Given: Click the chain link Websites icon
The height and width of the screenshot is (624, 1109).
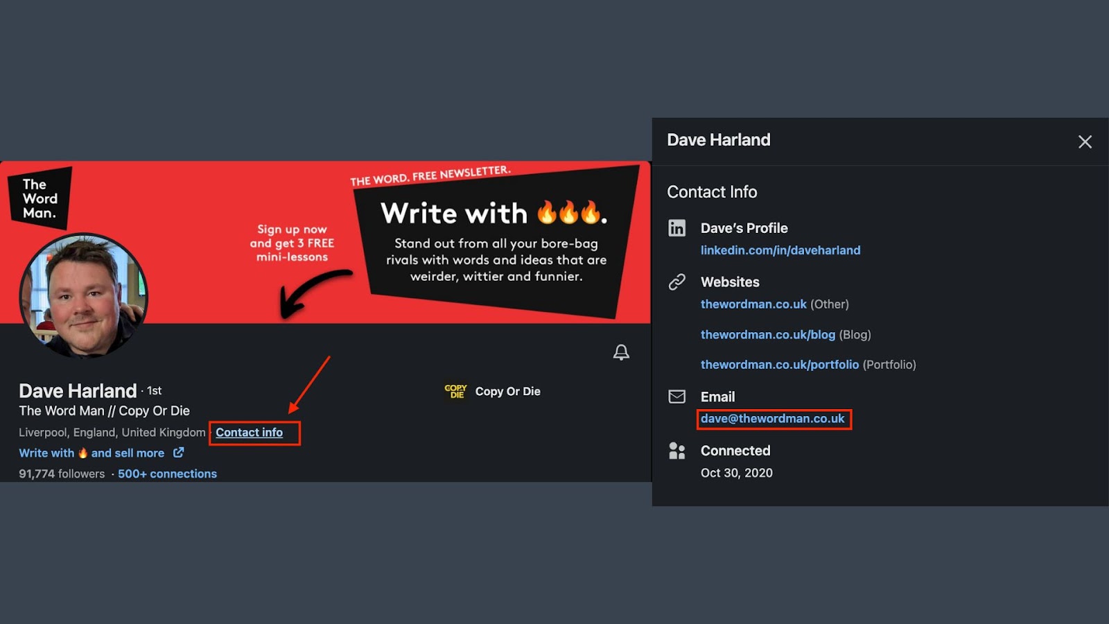Looking at the screenshot, I should coord(676,282).
